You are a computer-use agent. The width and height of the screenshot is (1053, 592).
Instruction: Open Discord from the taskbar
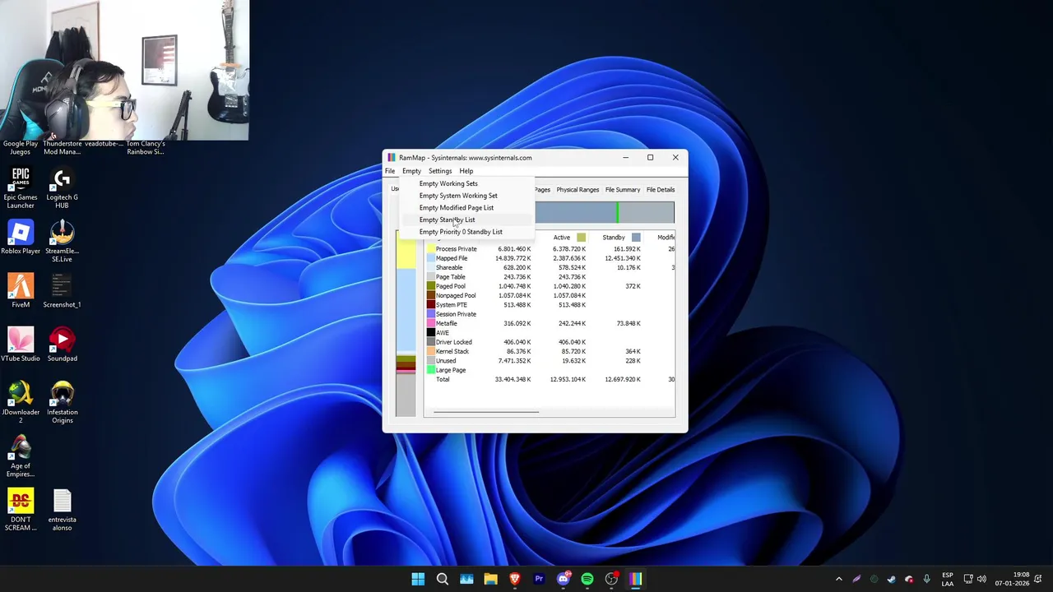[563, 579]
